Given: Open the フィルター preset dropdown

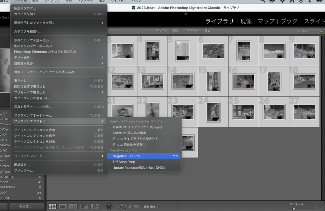Looking at the screenshot, I should coord(307,31).
